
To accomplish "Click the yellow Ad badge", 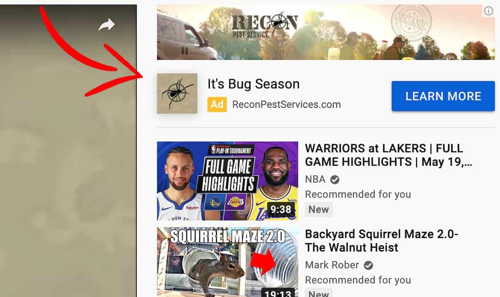I will pyautogui.click(x=217, y=104).
